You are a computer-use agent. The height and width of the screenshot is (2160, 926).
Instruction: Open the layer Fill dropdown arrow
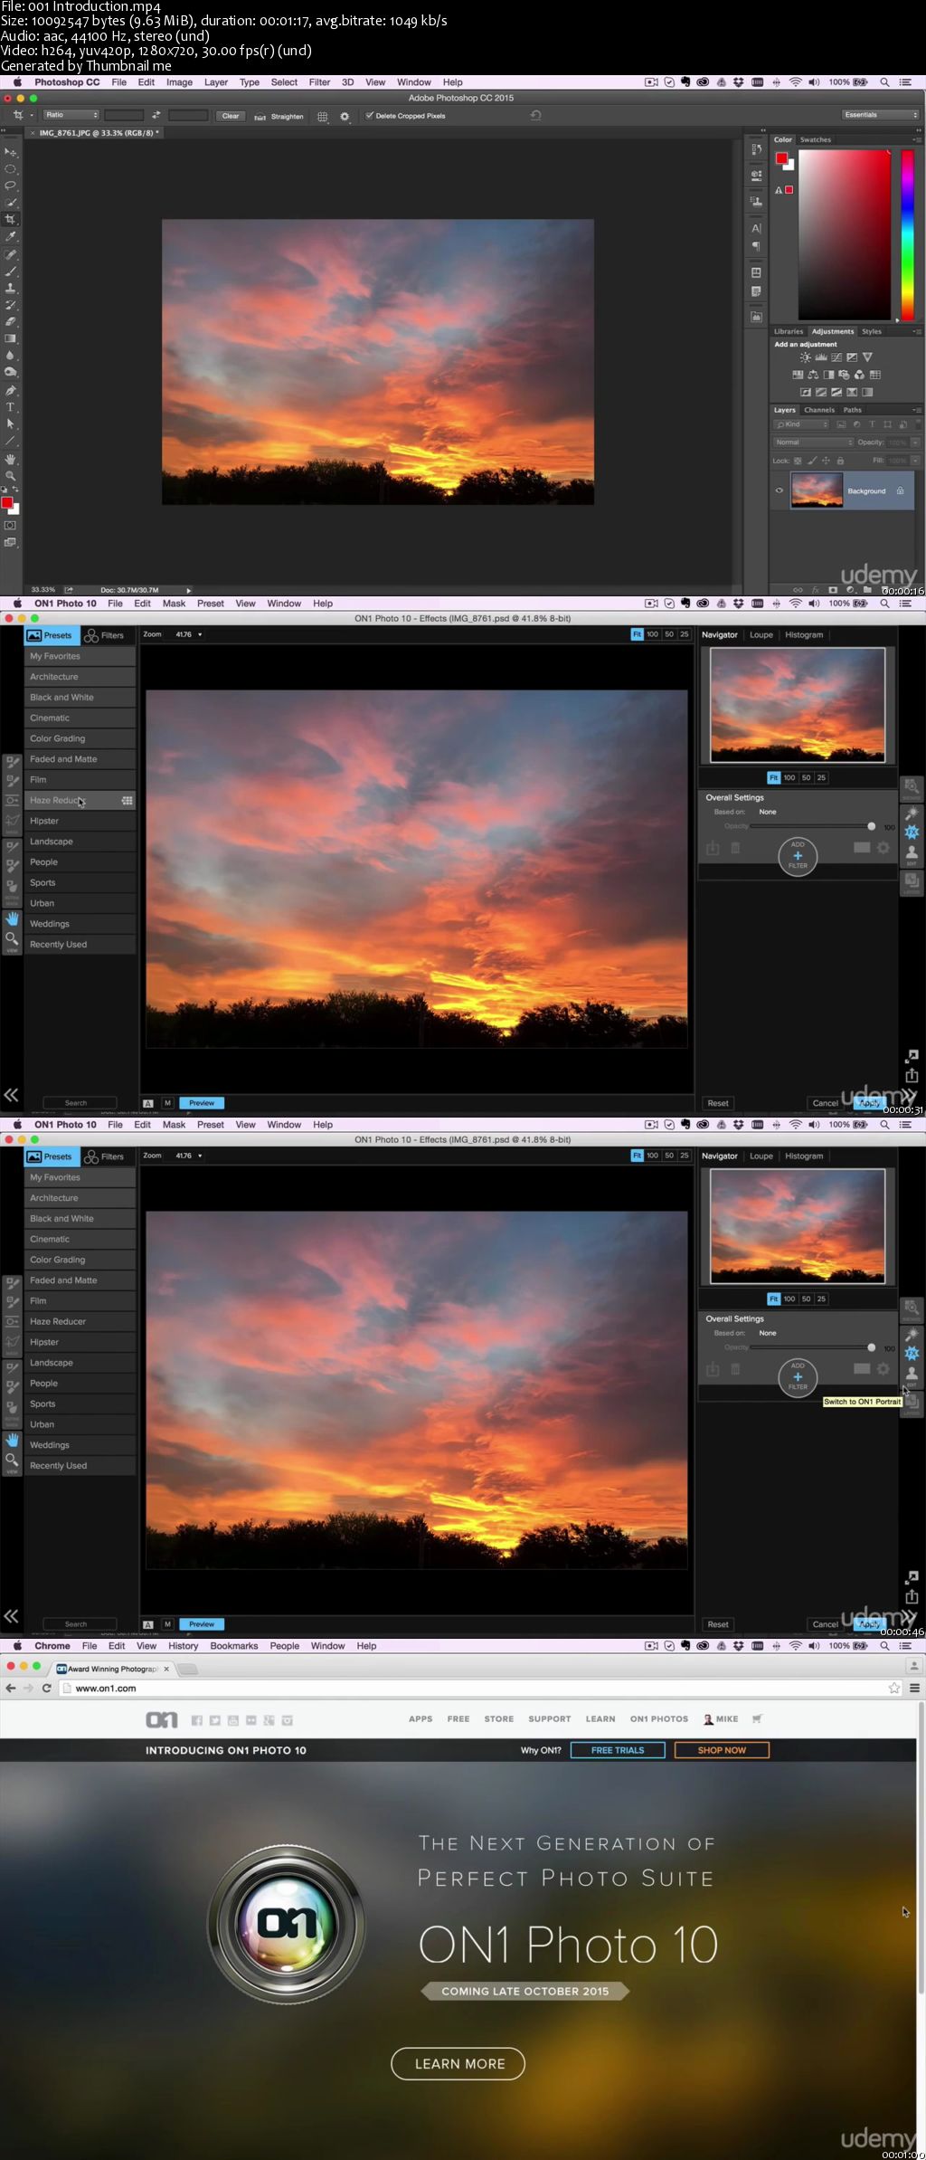click(915, 461)
